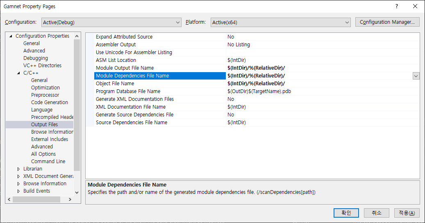Click the 적용(A) Apply button
Screen dimensions: 425x223
coord(407,213)
